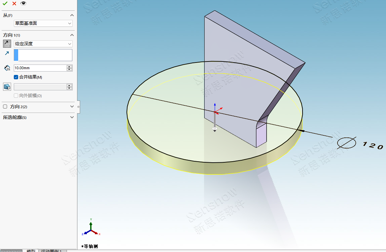Click the extrude depth drag handle arrow
Screen dimensions: 386x252
(x=215, y=129)
